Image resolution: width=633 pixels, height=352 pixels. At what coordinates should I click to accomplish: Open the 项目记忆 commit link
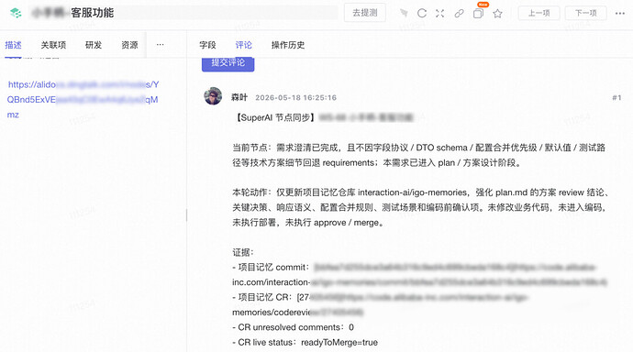point(419,275)
